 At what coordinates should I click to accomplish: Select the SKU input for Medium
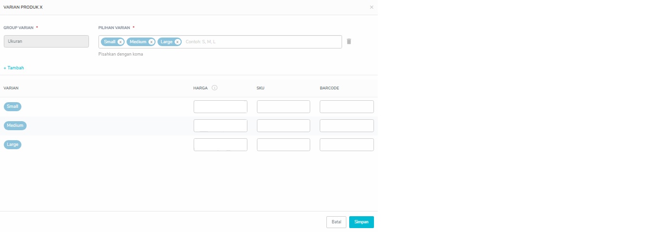(x=283, y=125)
